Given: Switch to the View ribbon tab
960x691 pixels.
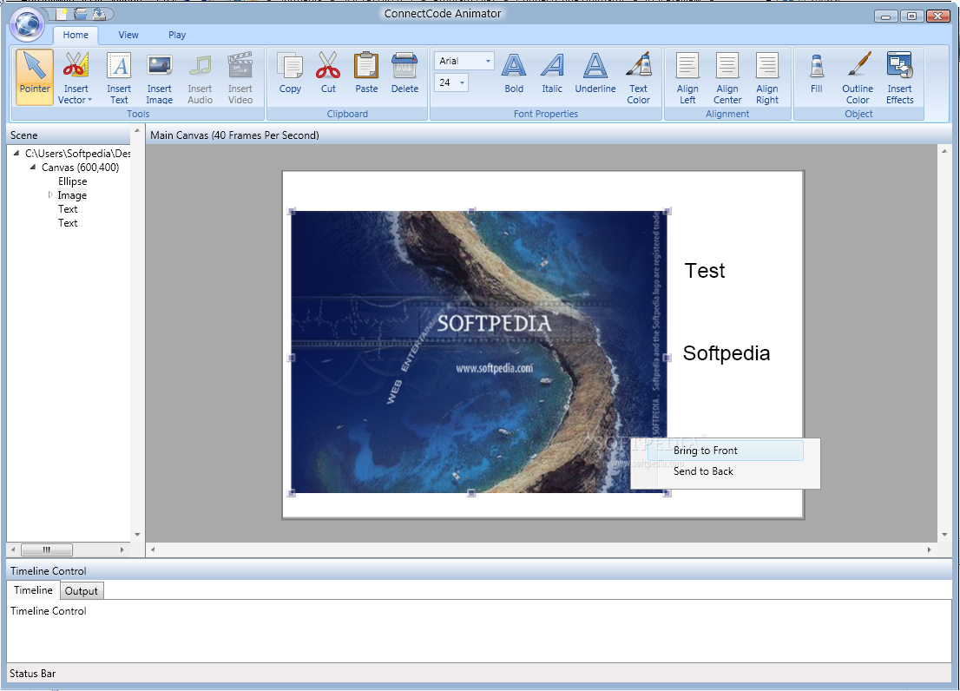Looking at the screenshot, I should tap(128, 35).
